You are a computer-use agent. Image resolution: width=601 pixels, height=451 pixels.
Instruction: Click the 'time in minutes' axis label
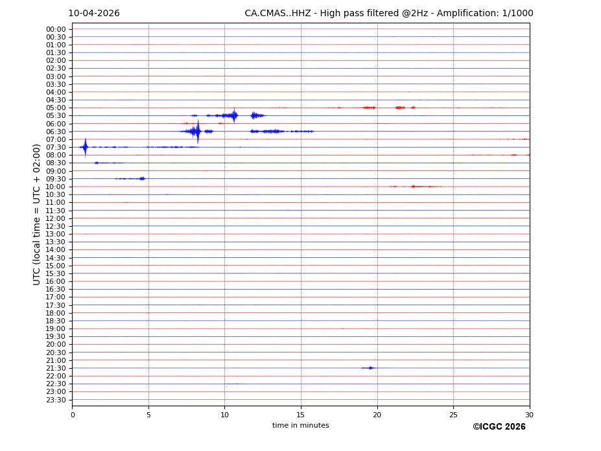coord(300,426)
